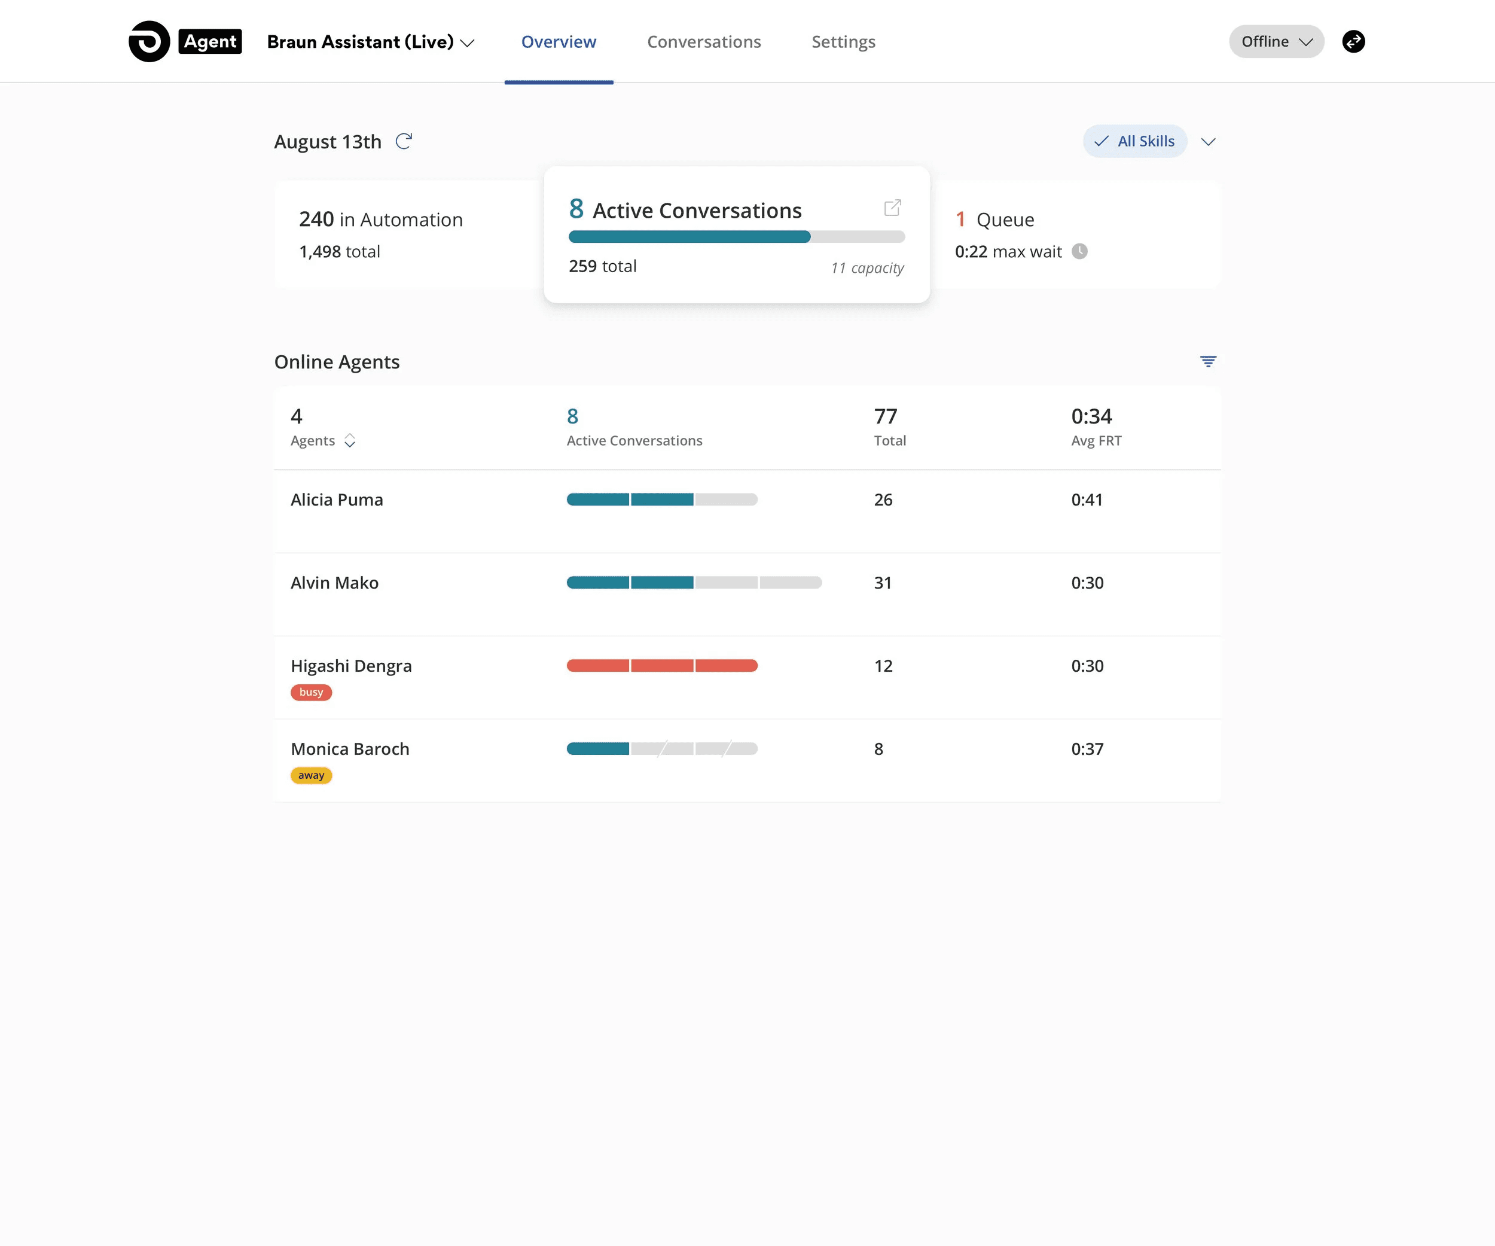Open the Settings tab

click(x=843, y=42)
